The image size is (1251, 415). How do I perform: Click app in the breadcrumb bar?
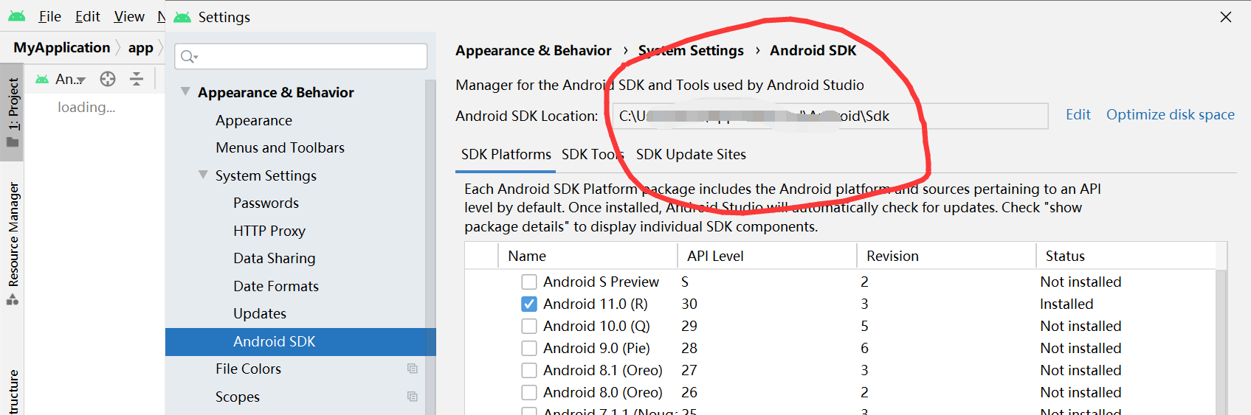(x=141, y=48)
